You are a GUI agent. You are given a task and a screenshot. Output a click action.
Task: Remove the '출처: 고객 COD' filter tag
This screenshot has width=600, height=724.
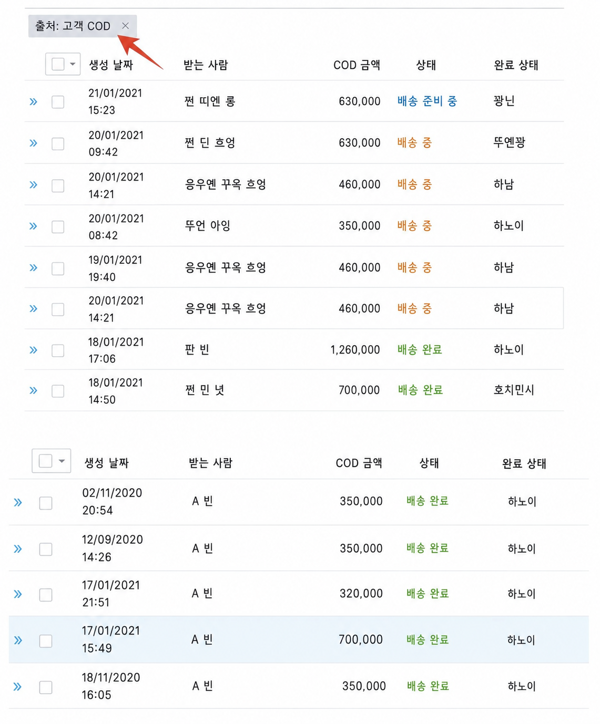click(x=125, y=26)
